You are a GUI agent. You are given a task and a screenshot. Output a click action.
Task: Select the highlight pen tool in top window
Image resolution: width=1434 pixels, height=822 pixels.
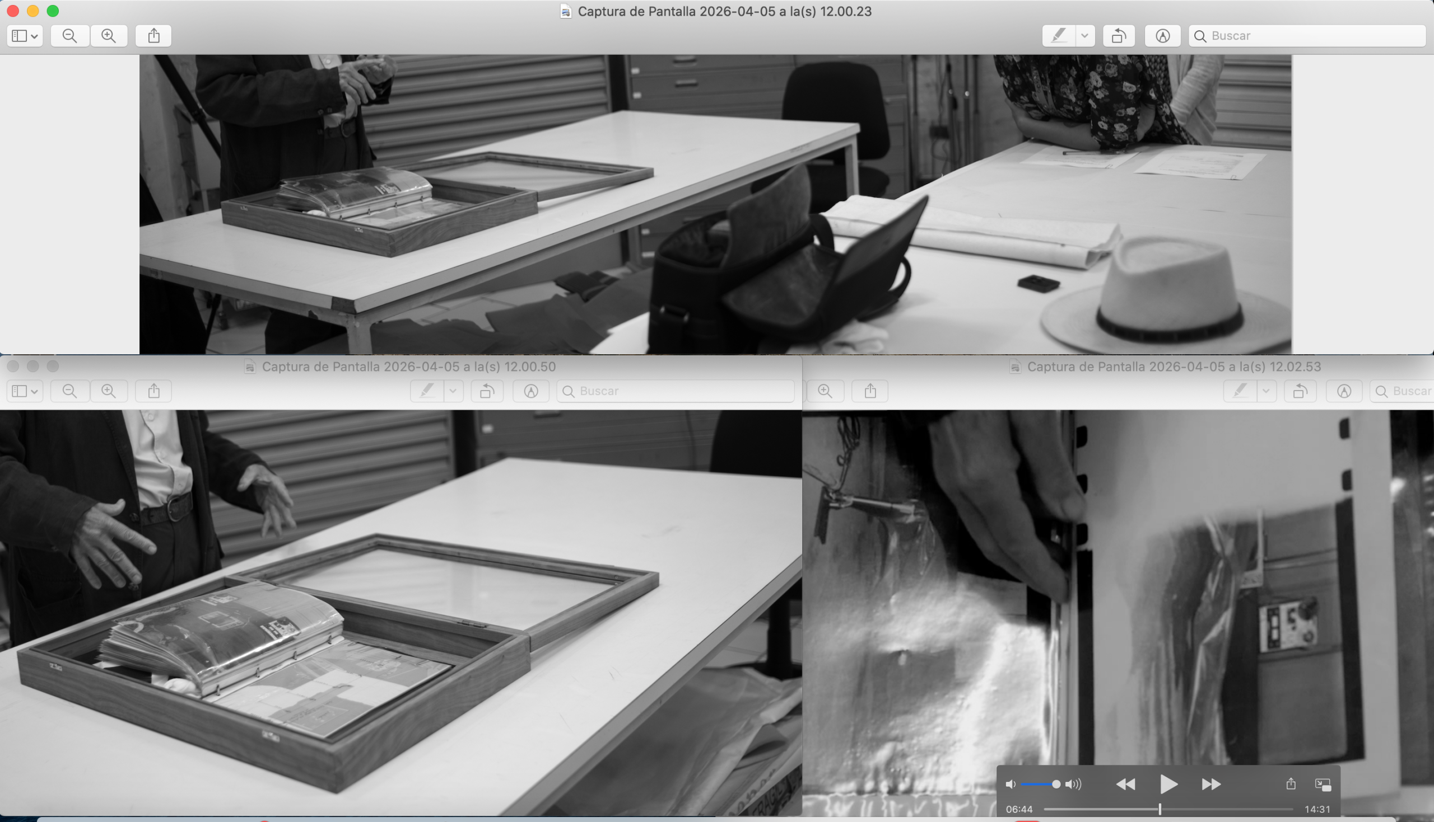click(1058, 36)
